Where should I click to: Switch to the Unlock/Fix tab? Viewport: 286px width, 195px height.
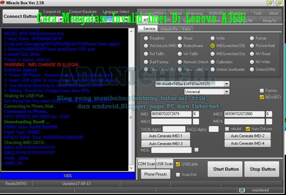[169, 29]
